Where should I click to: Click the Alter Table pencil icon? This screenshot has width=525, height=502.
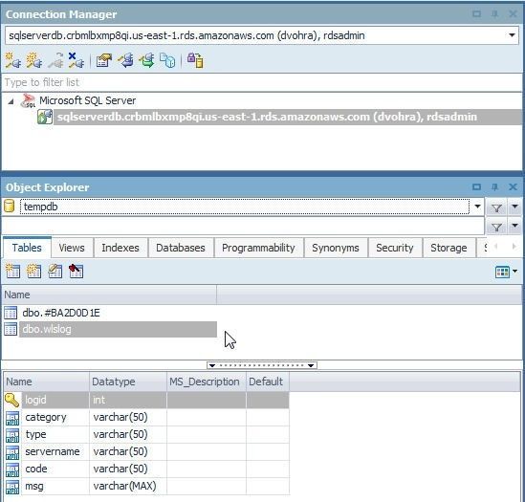pos(55,271)
